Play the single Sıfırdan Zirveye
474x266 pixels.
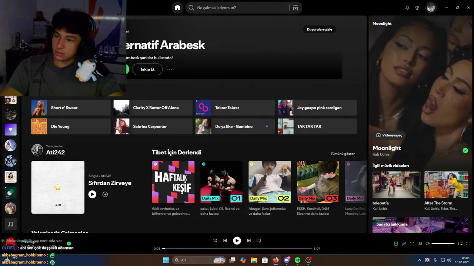pos(92,194)
